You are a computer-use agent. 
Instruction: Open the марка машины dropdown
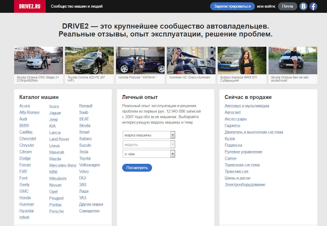pyautogui.click(x=149, y=135)
